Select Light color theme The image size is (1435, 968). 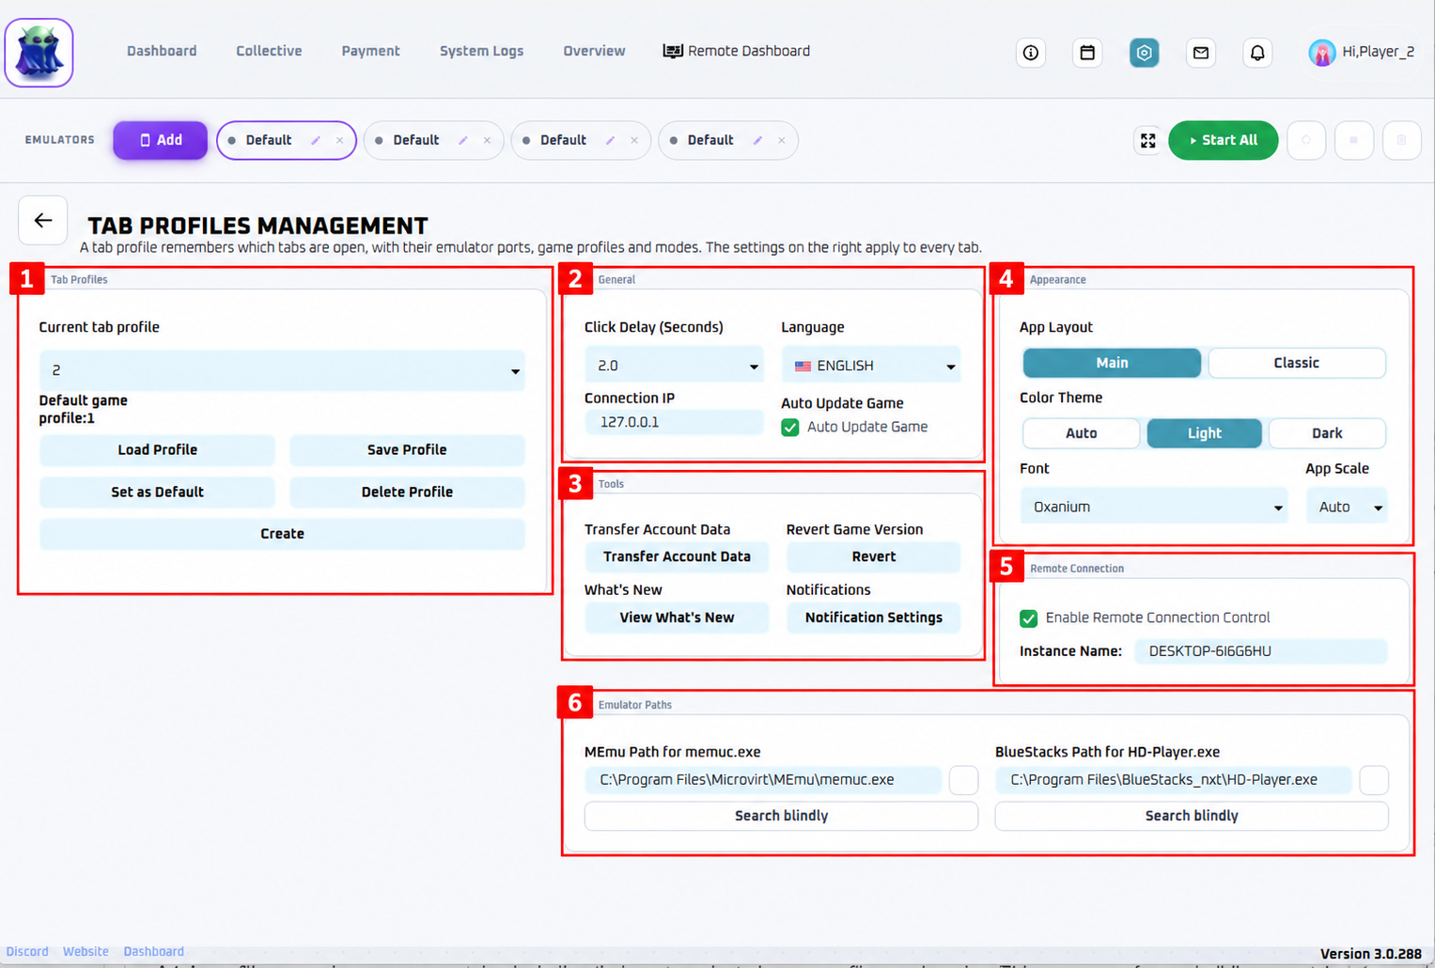pos(1204,433)
